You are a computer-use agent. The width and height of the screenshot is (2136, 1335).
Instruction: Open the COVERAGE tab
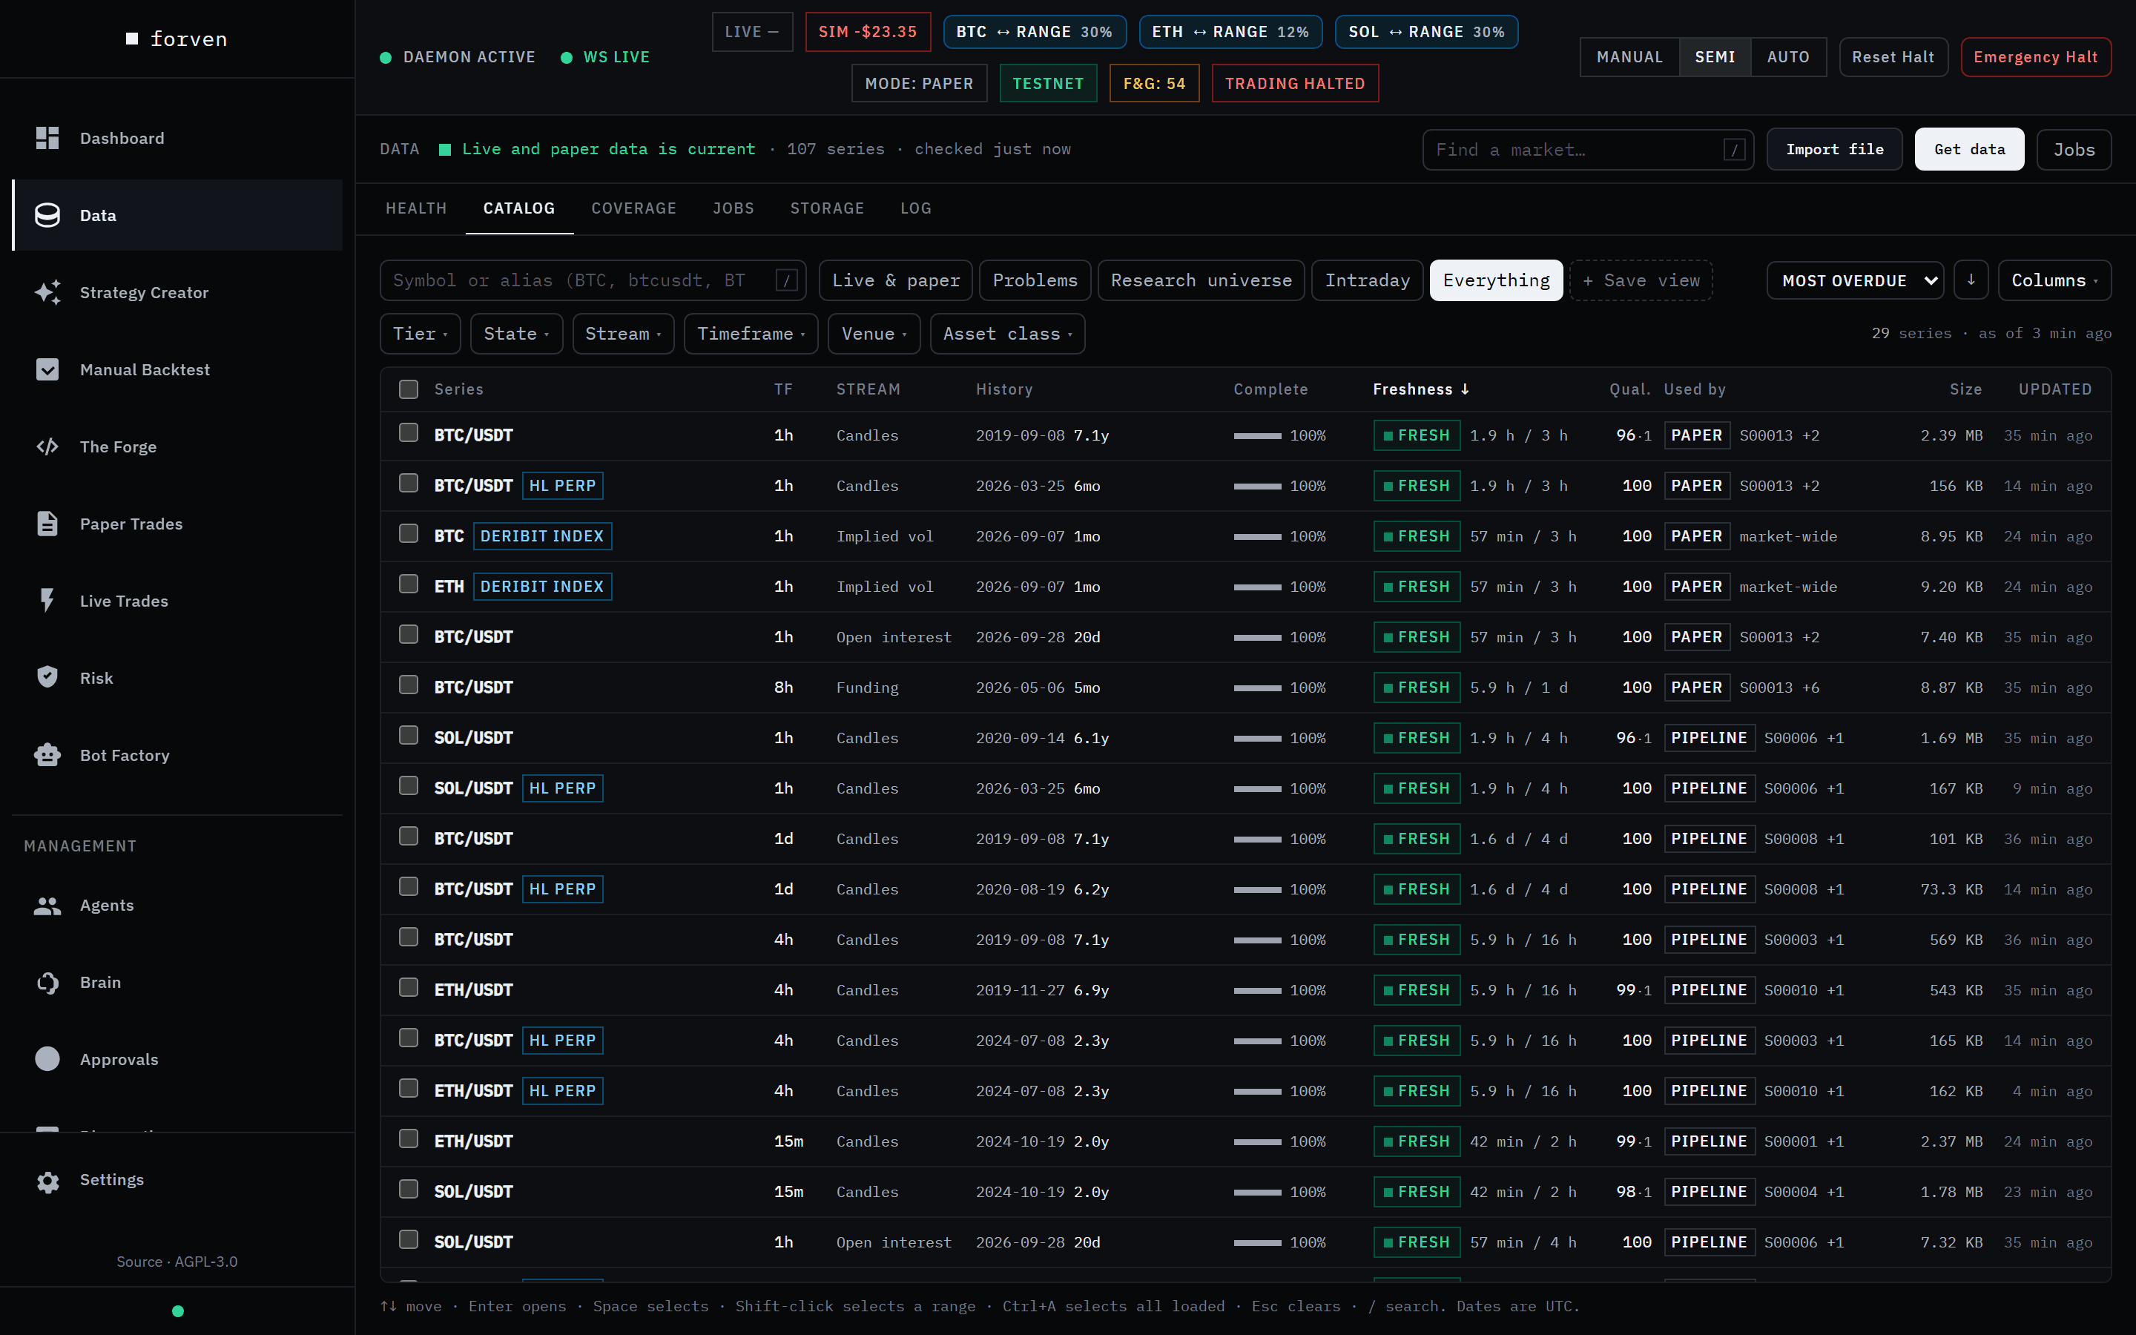tap(633, 208)
